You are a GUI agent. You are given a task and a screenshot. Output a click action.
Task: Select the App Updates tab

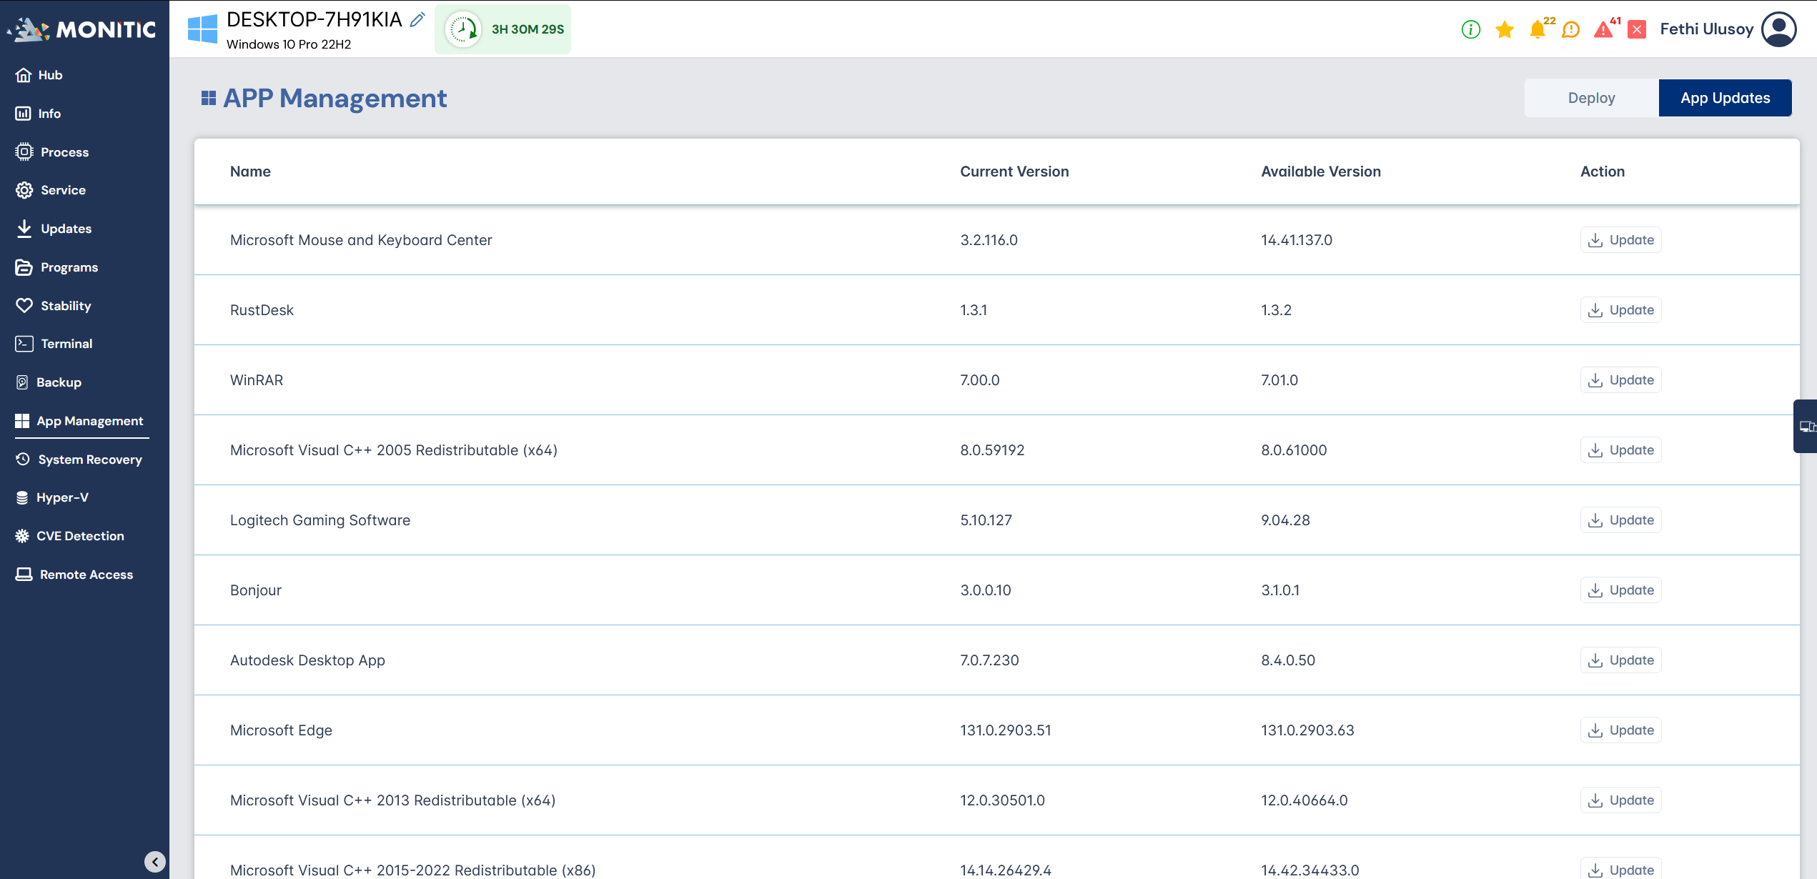coord(1725,98)
